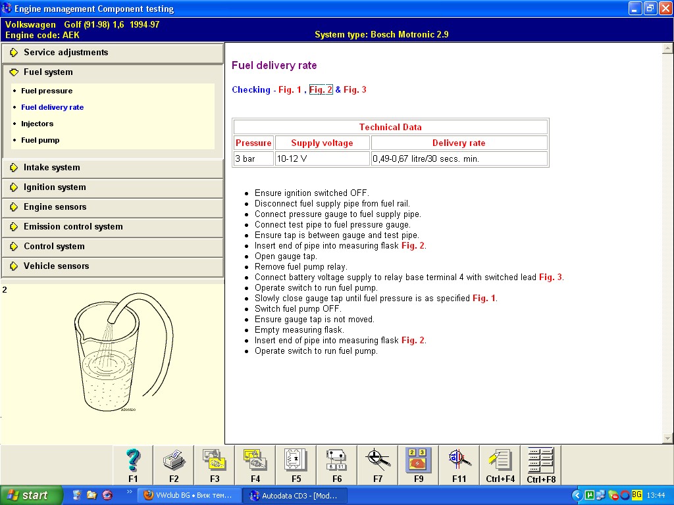Open the Ctrl+F4 notes icon
674x505 pixels.
click(500, 460)
